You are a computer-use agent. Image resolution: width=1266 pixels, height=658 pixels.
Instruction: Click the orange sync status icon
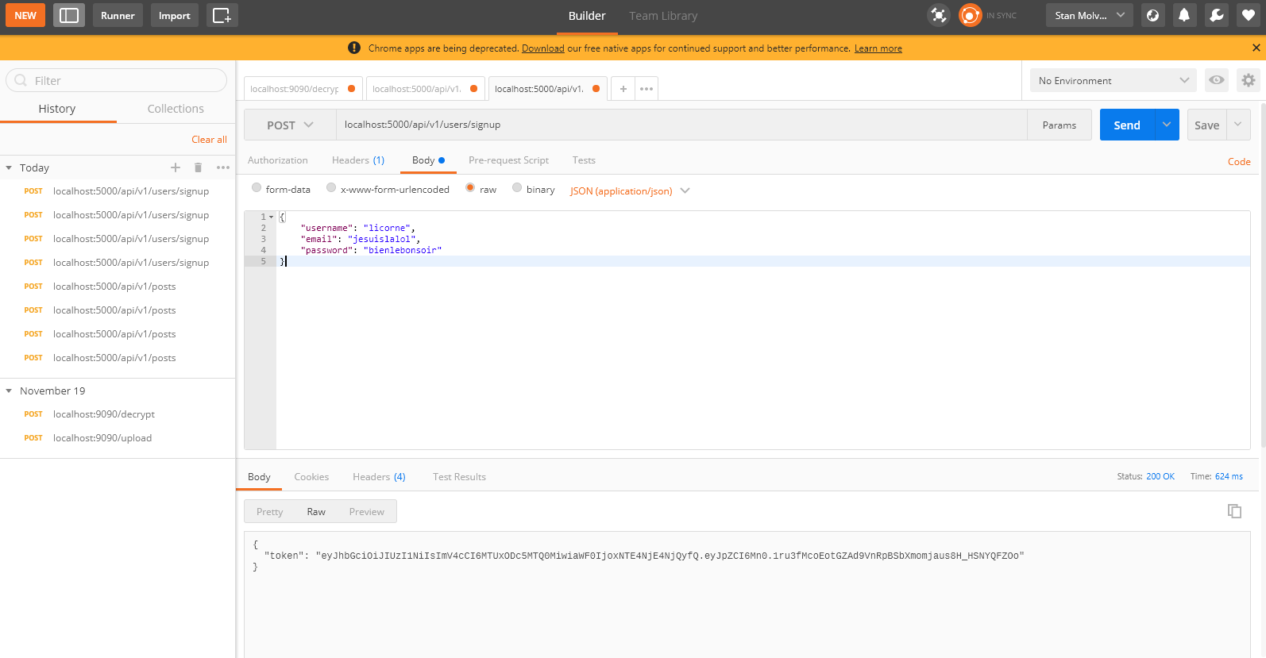tap(970, 15)
